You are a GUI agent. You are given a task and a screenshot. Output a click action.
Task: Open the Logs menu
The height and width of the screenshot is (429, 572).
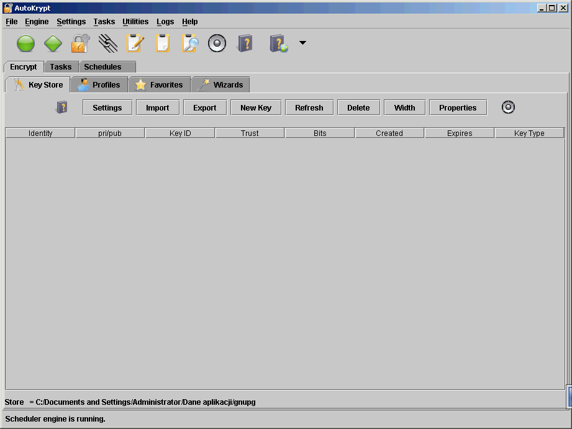(165, 22)
